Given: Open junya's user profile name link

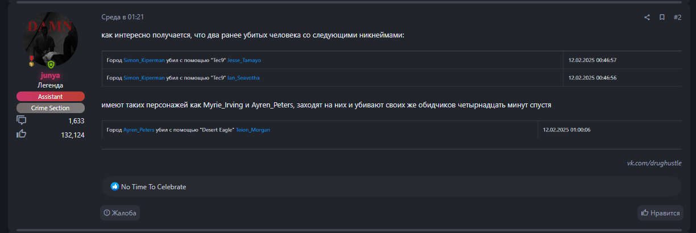Looking at the screenshot, I should pos(50,75).
